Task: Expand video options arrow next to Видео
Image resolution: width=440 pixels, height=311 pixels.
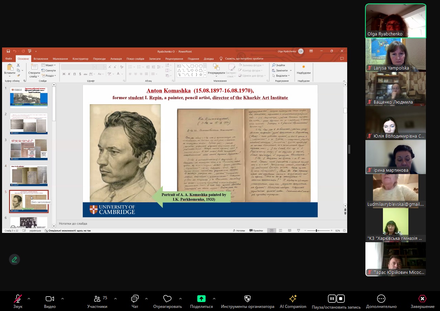Action: point(62,299)
